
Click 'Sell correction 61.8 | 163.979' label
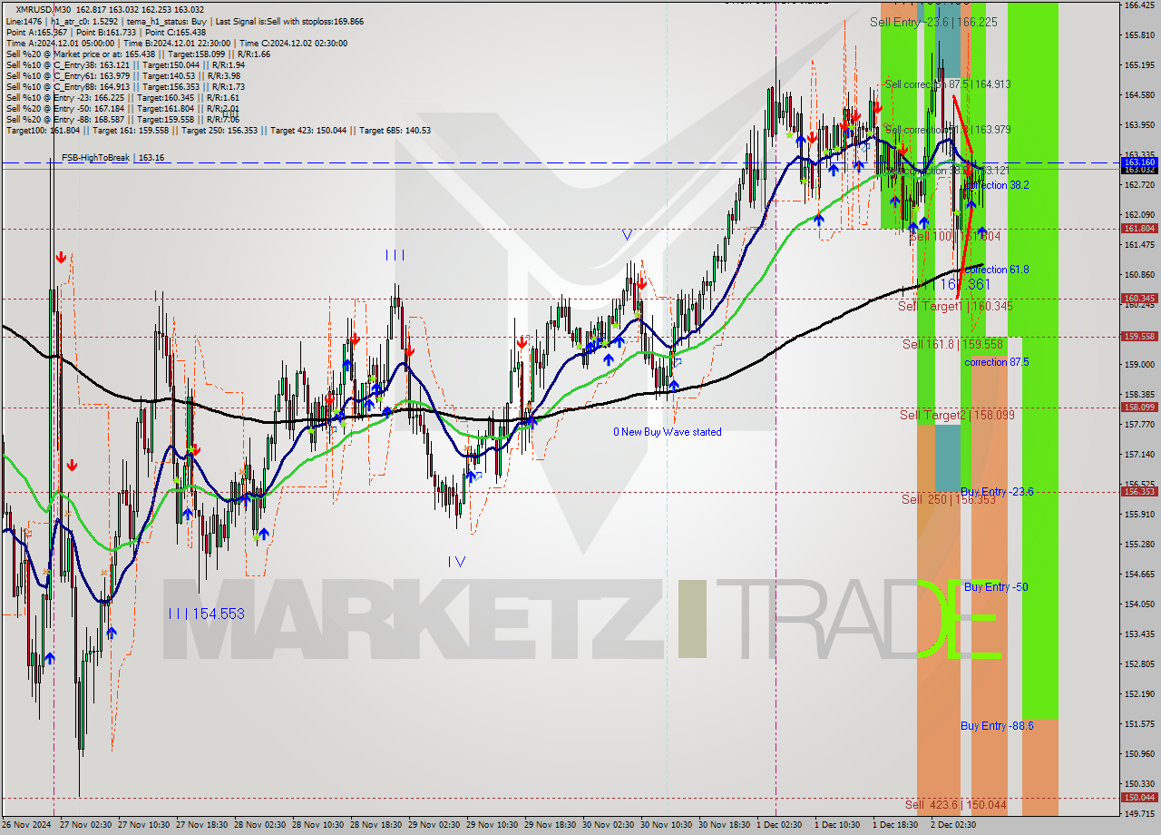[x=947, y=130]
